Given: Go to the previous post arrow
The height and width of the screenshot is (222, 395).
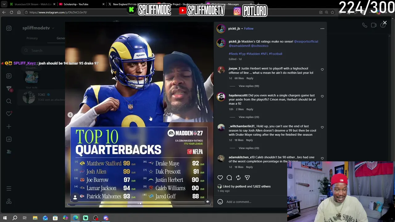Looking at the screenshot, I should pyautogui.click(x=70, y=115).
